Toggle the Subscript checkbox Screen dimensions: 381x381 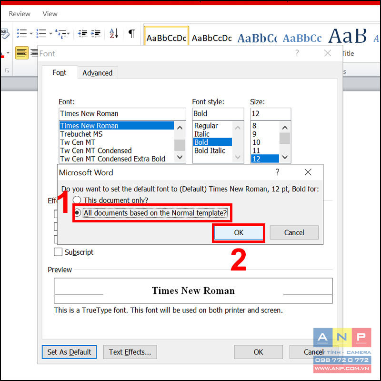(58, 252)
